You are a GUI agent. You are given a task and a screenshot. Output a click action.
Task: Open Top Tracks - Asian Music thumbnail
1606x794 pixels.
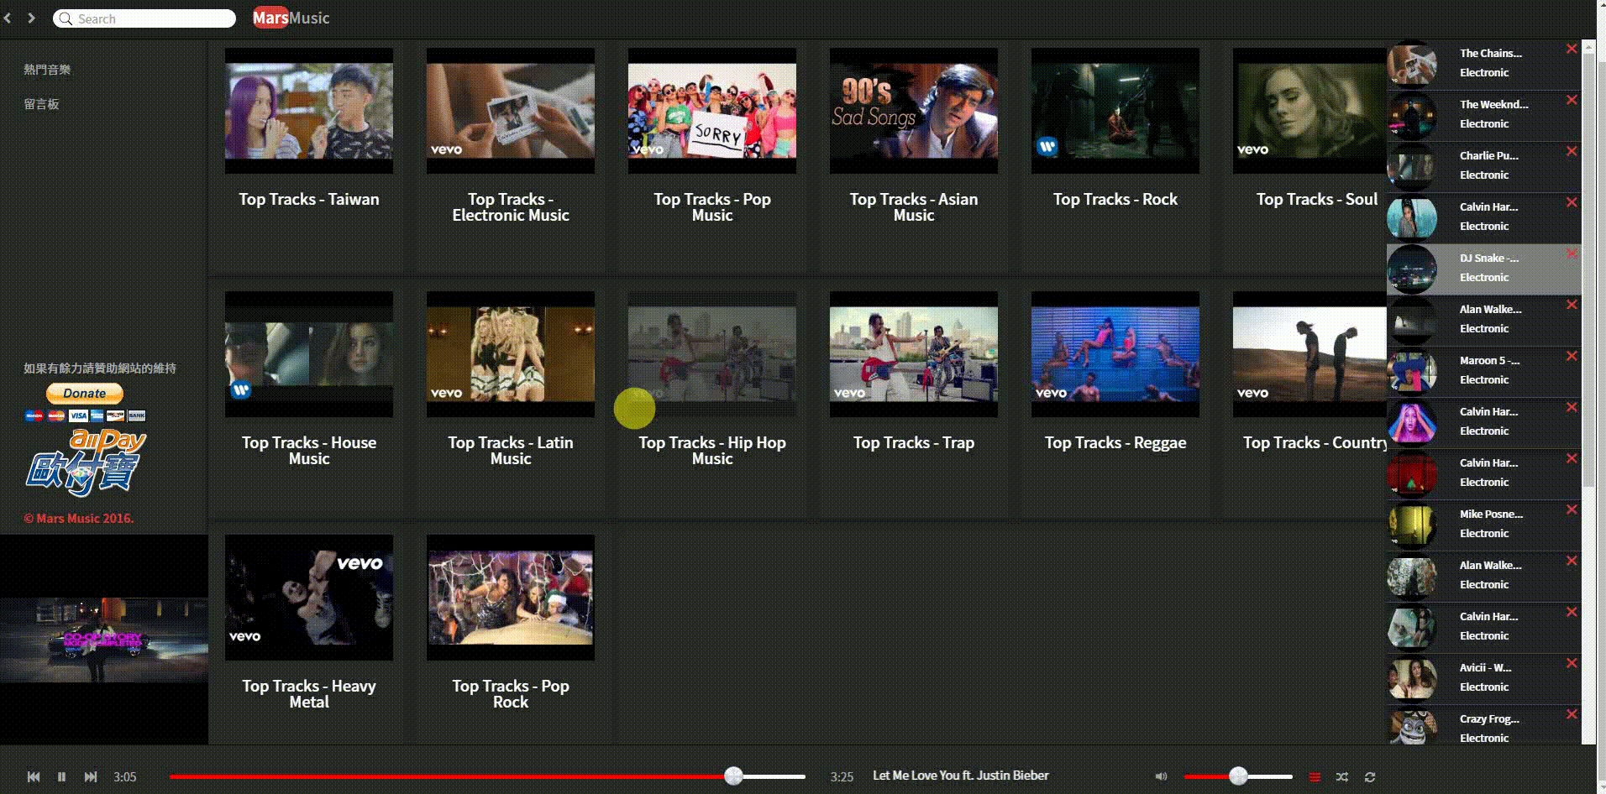coord(914,111)
